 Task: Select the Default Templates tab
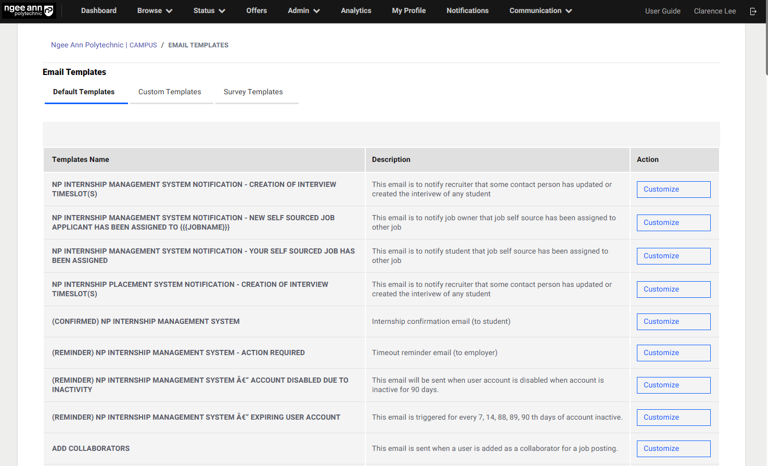(84, 92)
